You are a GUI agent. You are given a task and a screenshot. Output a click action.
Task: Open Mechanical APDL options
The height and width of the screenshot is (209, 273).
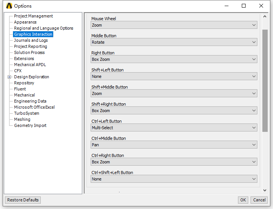pyautogui.click(x=30, y=65)
